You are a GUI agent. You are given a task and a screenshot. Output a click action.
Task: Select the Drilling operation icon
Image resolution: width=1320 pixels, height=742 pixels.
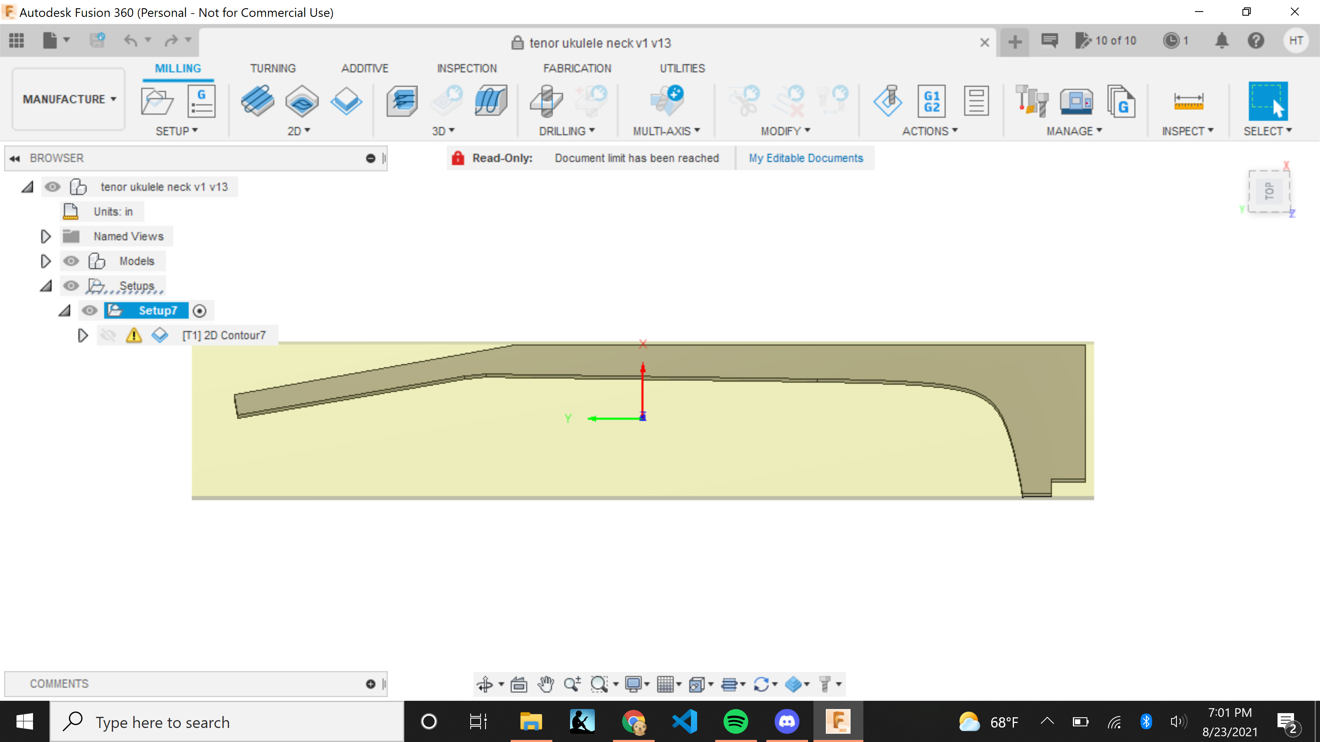tap(546, 101)
